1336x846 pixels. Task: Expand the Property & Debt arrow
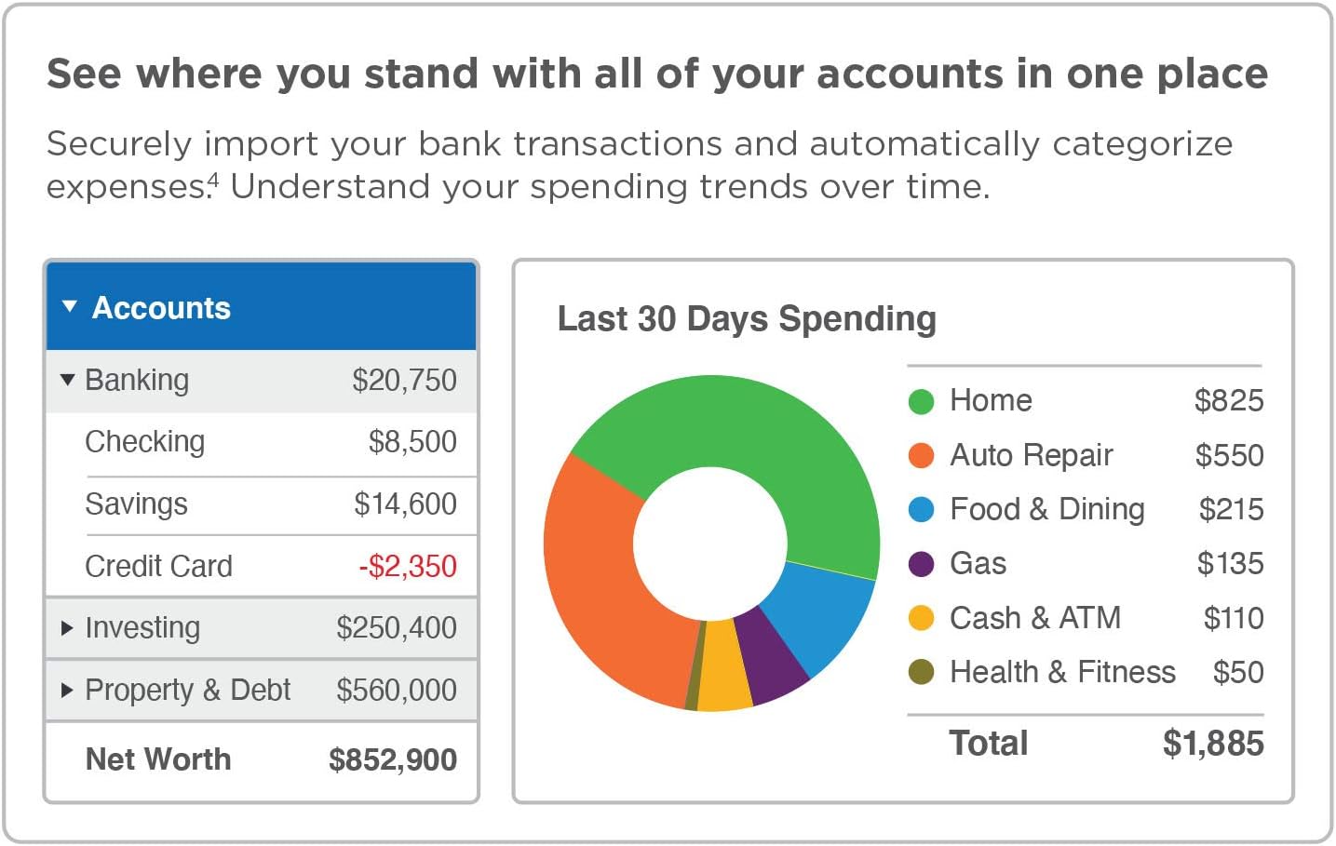click(x=67, y=691)
